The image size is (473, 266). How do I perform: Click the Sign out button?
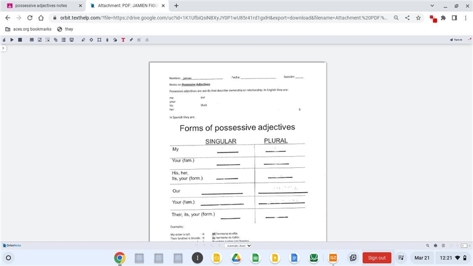click(x=377, y=258)
